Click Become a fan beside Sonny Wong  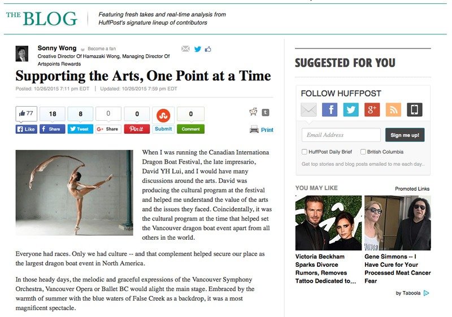(101, 49)
